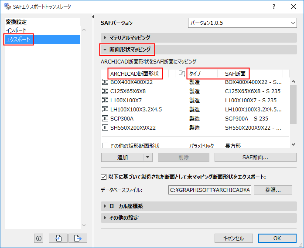This screenshot has width=304, height=248.
Task: Click the info icon button at bottom left
Action: coord(39,238)
